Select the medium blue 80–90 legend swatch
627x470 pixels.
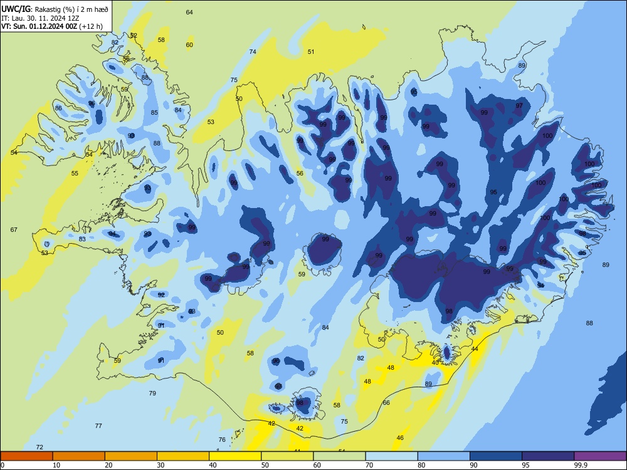coord(443,456)
